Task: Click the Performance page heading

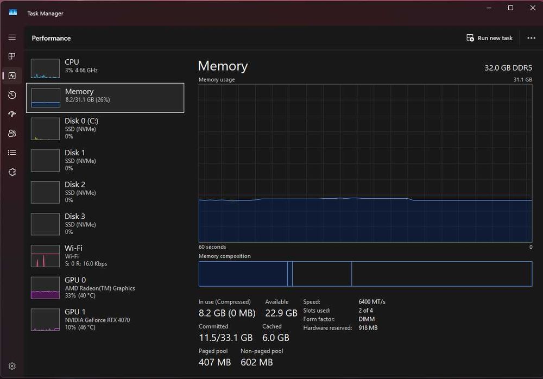Action: [51, 38]
